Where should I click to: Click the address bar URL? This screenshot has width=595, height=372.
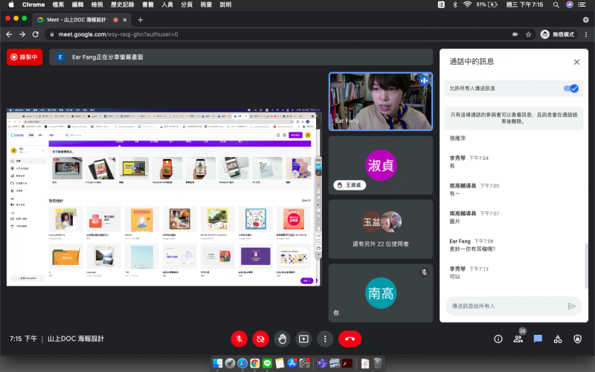coord(118,34)
